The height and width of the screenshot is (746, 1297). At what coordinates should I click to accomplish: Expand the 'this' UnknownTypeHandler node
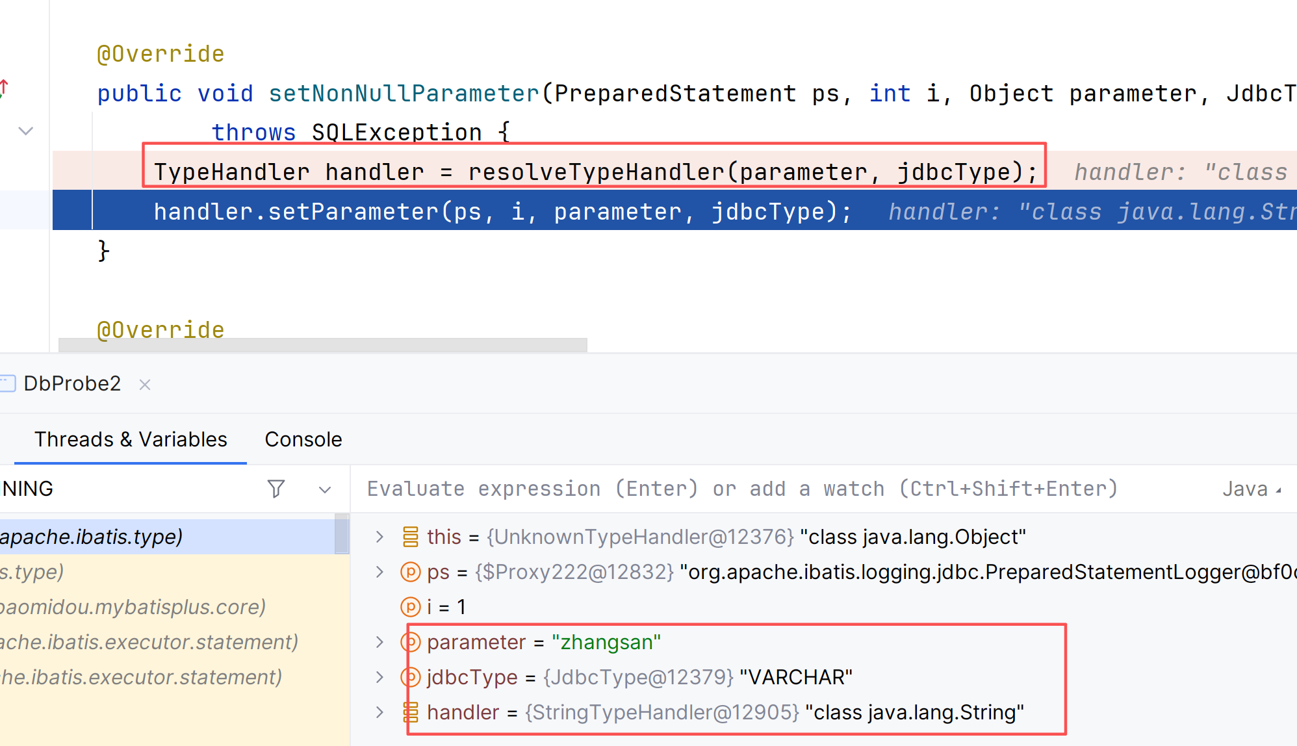379,537
